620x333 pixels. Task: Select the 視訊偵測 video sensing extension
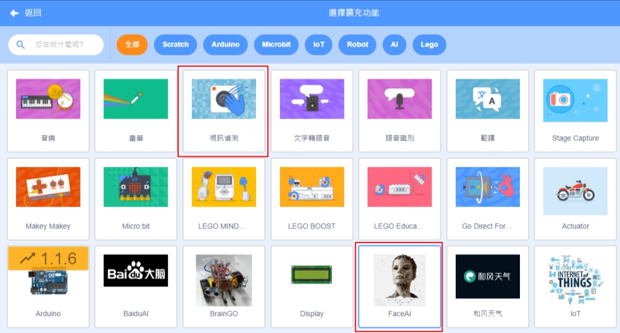(223, 111)
